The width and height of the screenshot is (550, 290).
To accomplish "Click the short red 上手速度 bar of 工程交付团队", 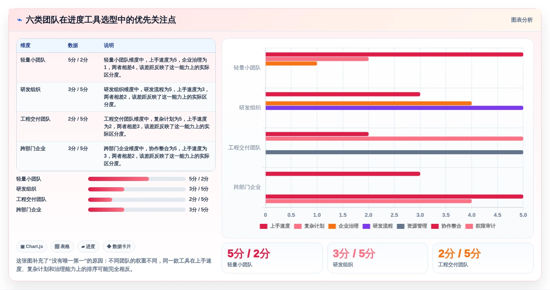I will tap(317, 134).
